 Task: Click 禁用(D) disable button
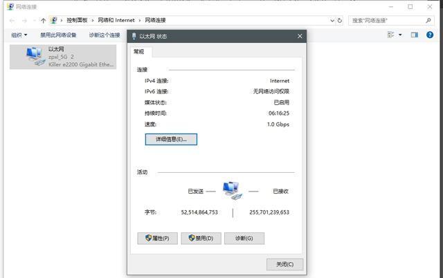pos(201,239)
